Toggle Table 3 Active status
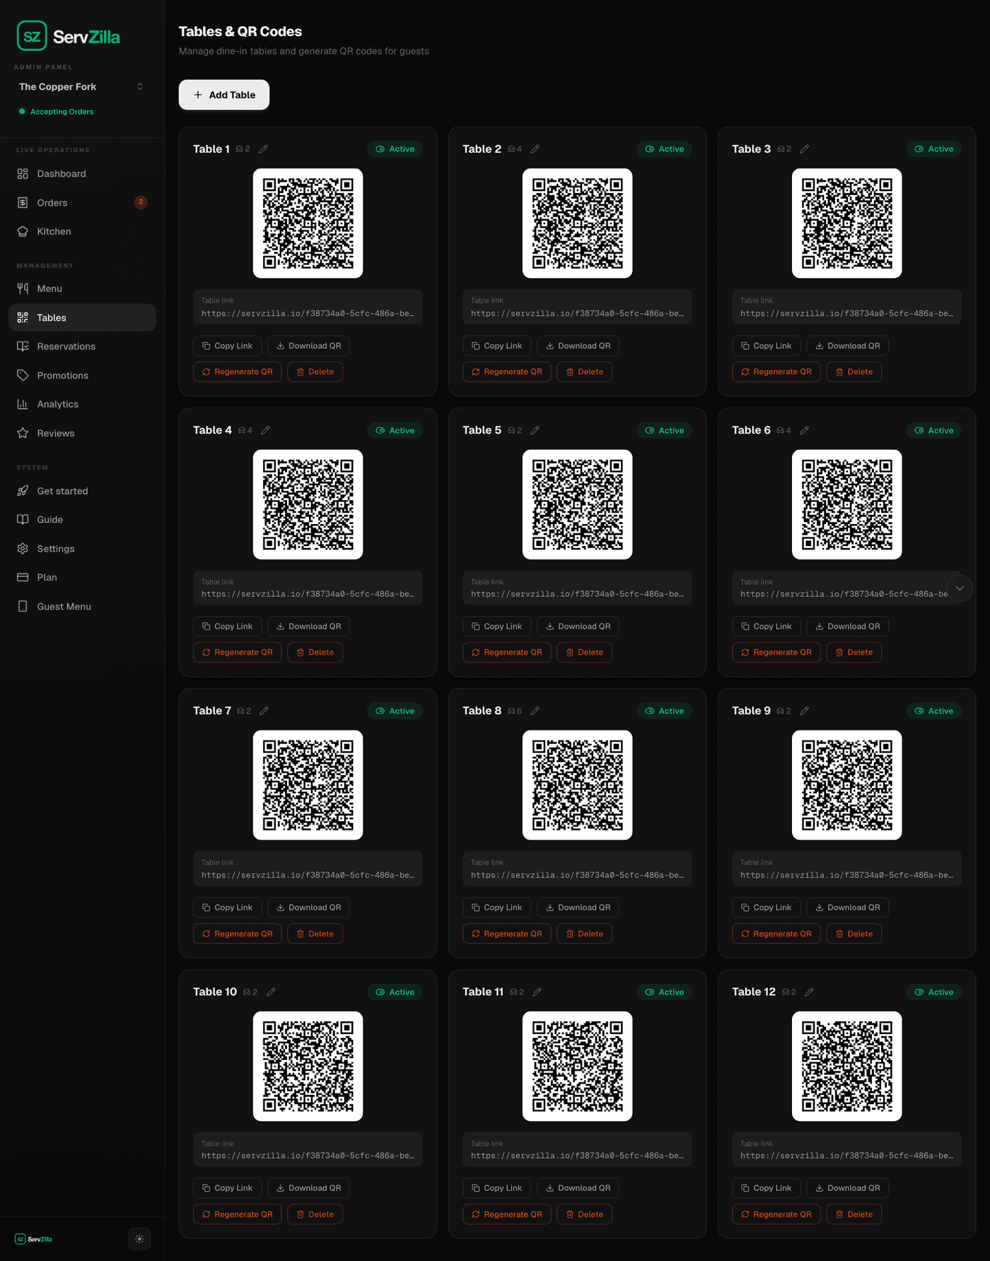 pyautogui.click(x=934, y=149)
